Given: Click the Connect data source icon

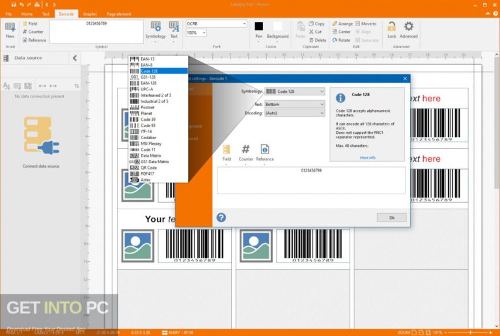Looking at the screenshot, I should [41, 135].
